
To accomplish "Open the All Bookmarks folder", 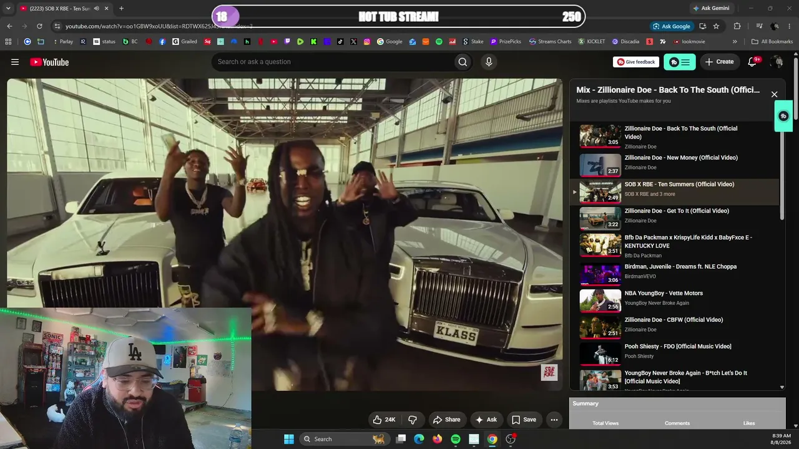I will [x=772, y=42].
